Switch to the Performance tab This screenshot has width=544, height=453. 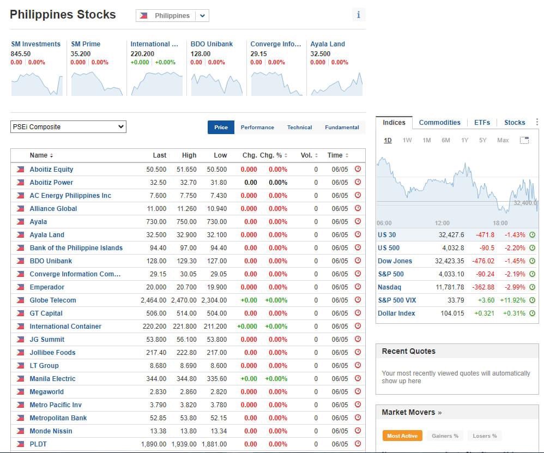(257, 128)
